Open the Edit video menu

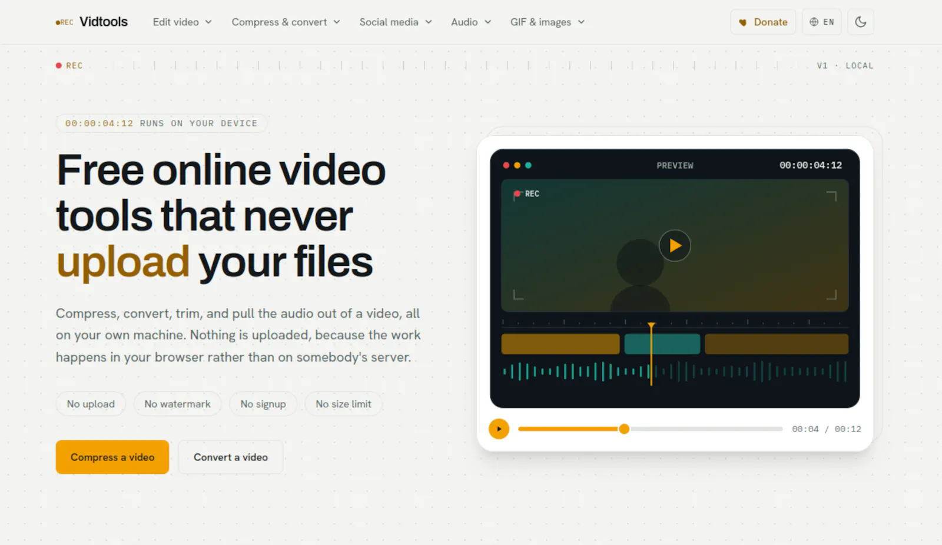point(182,22)
